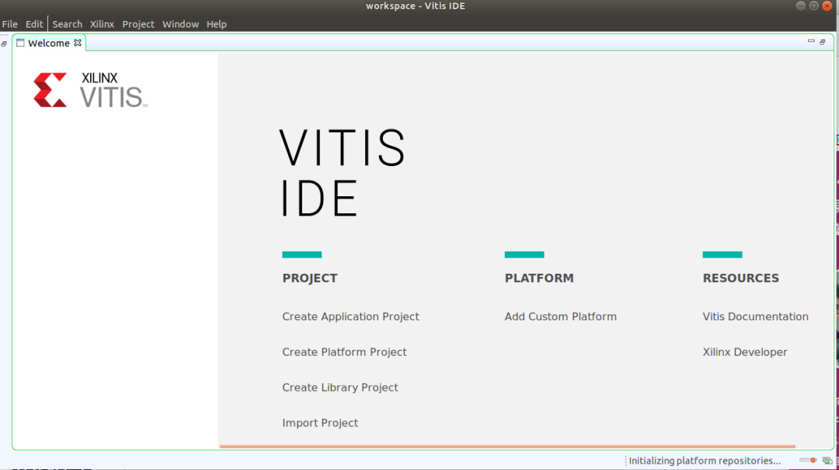Close the Vitis IDE window
The height and width of the screenshot is (470, 839).
[827, 6]
